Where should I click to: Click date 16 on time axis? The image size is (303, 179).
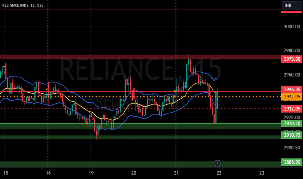(x=48, y=173)
